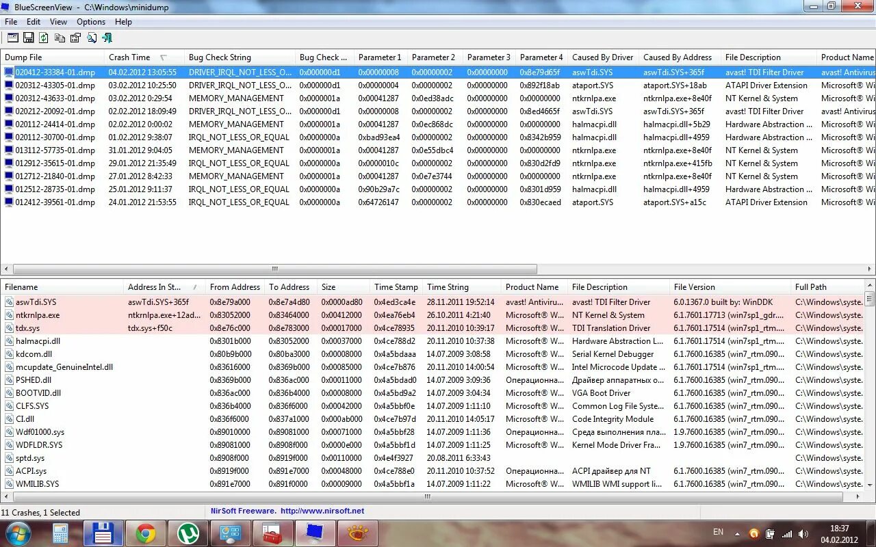This screenshot has height=547, width=876.
Task: Select the ACPI.sys driver row
Action: point(433,471)
